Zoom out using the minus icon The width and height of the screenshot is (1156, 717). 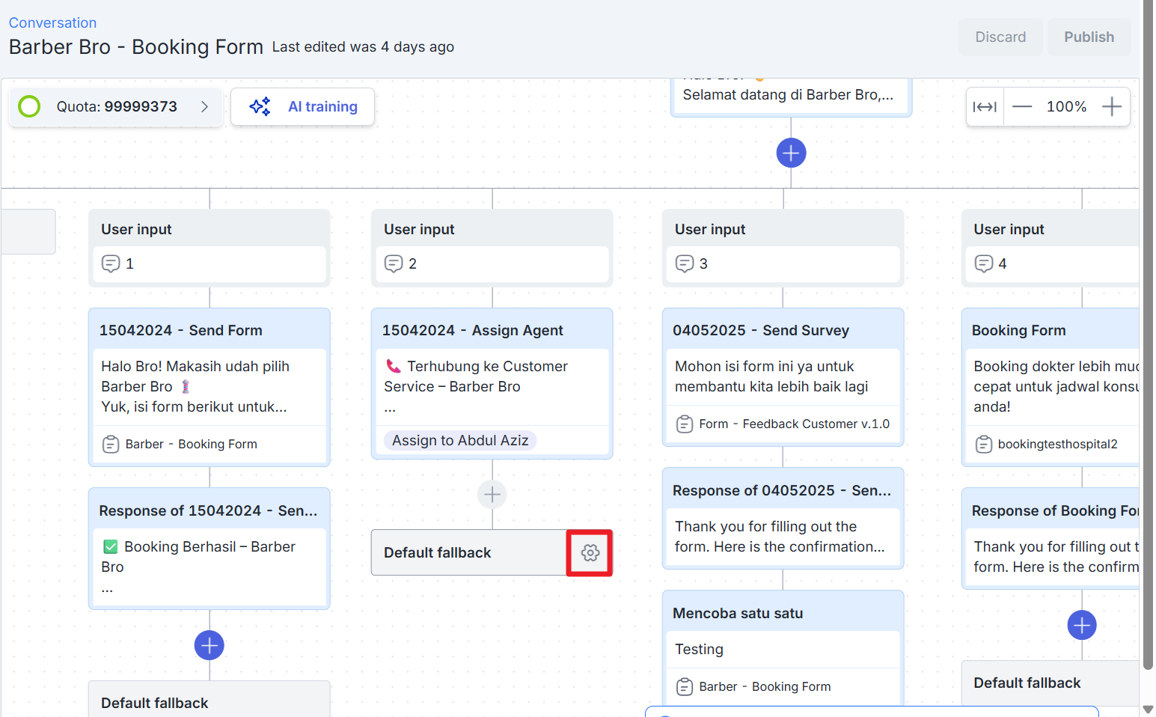click(x=1022, y=107)
